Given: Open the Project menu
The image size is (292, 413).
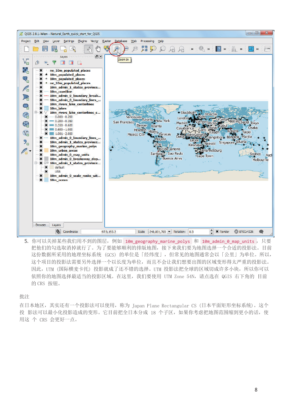Looking at the screenshot, I should 26,41.
